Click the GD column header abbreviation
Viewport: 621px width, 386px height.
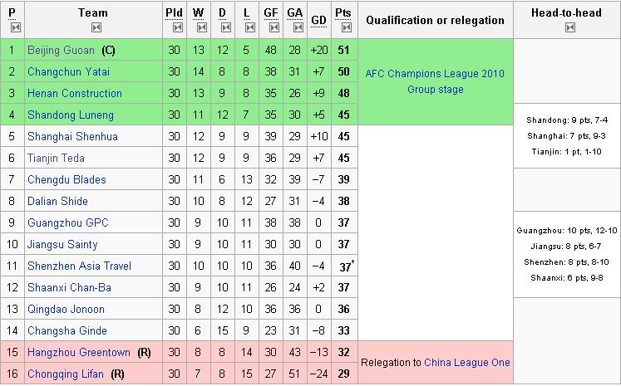click(x=319, y=21)
